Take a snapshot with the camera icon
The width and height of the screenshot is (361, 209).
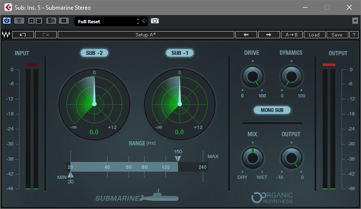[x=155, y=21]
